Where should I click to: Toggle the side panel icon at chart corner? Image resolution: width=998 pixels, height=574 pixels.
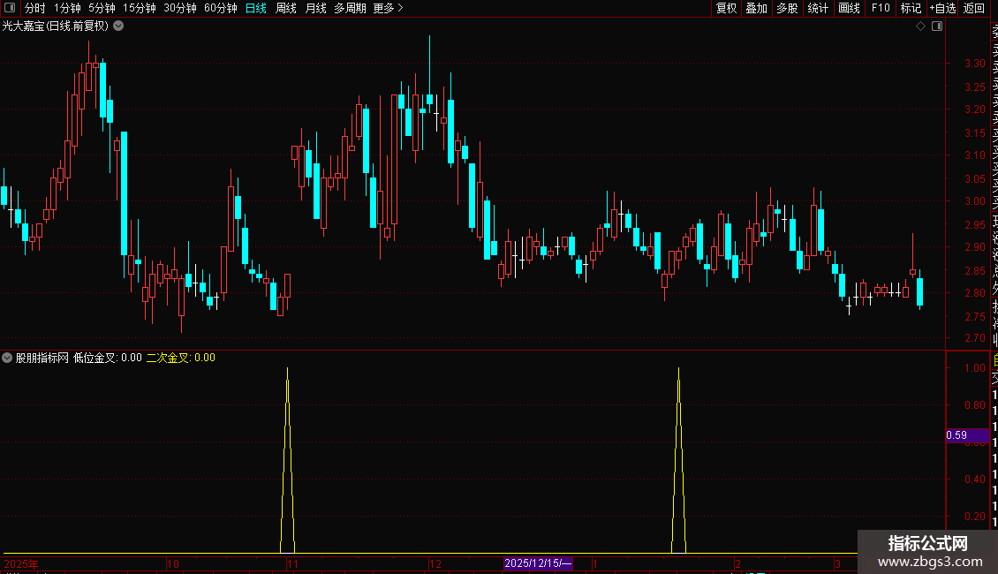click(x=937, y=26)
